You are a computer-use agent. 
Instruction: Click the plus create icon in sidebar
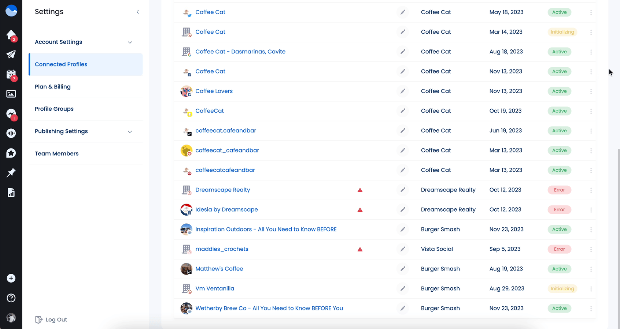[11, 279]
